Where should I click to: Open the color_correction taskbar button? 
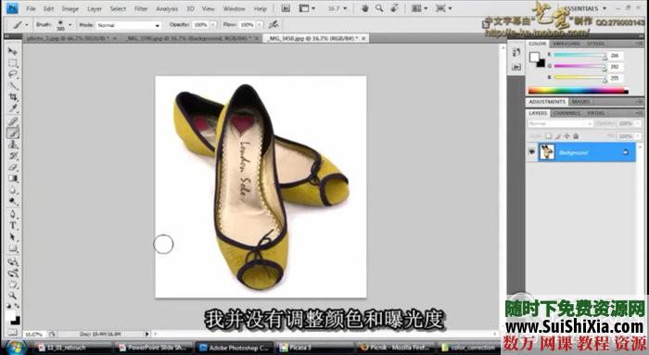click(469, 348)
